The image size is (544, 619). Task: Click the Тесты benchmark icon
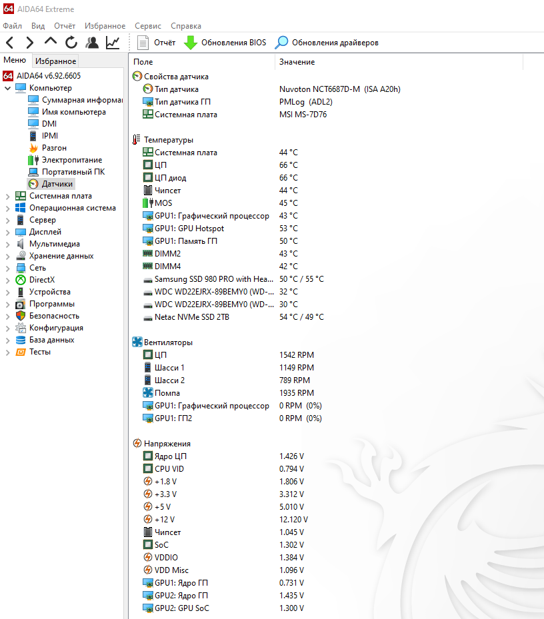(x=21, y=352)
